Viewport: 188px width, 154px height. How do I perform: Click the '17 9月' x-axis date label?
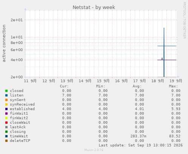[x=140, y=81]
